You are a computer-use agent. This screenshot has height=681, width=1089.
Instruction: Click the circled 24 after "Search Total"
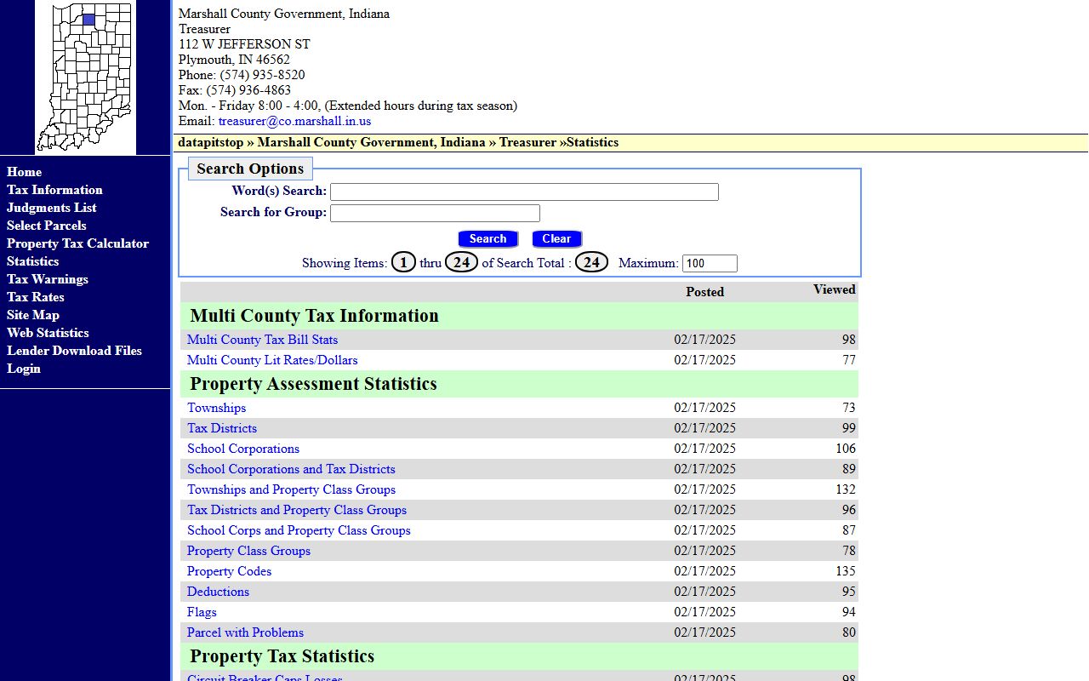[591, 262]
